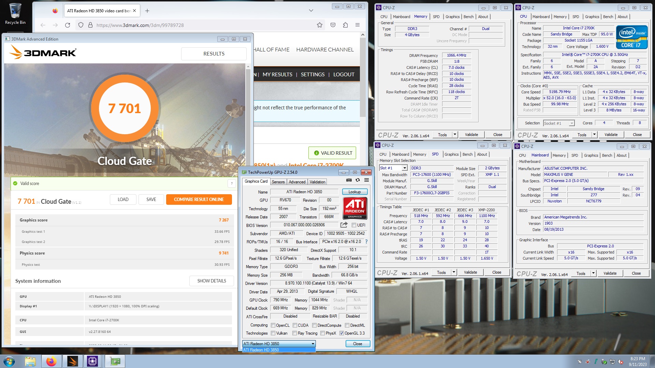
Task: Click the Firefox forward arrow
Action: pos(55,25)
